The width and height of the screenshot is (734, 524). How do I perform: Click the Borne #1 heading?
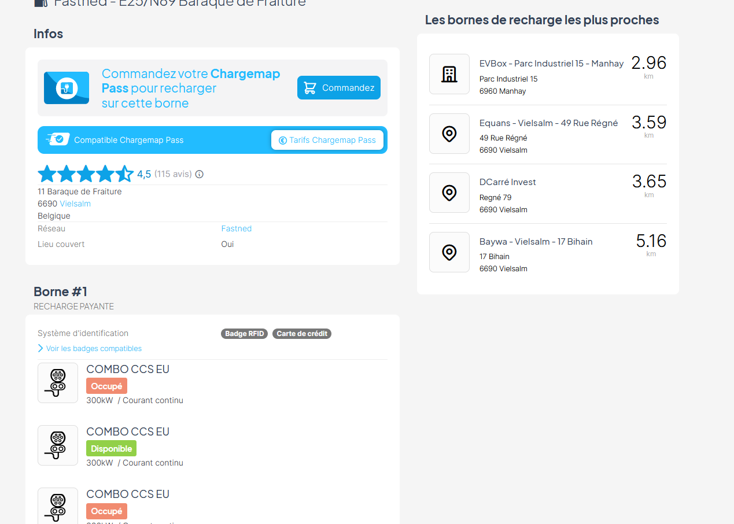tap(61, 291)
